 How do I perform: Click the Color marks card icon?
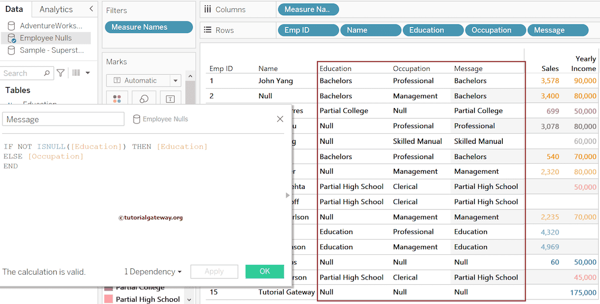[x=117, y=99]
